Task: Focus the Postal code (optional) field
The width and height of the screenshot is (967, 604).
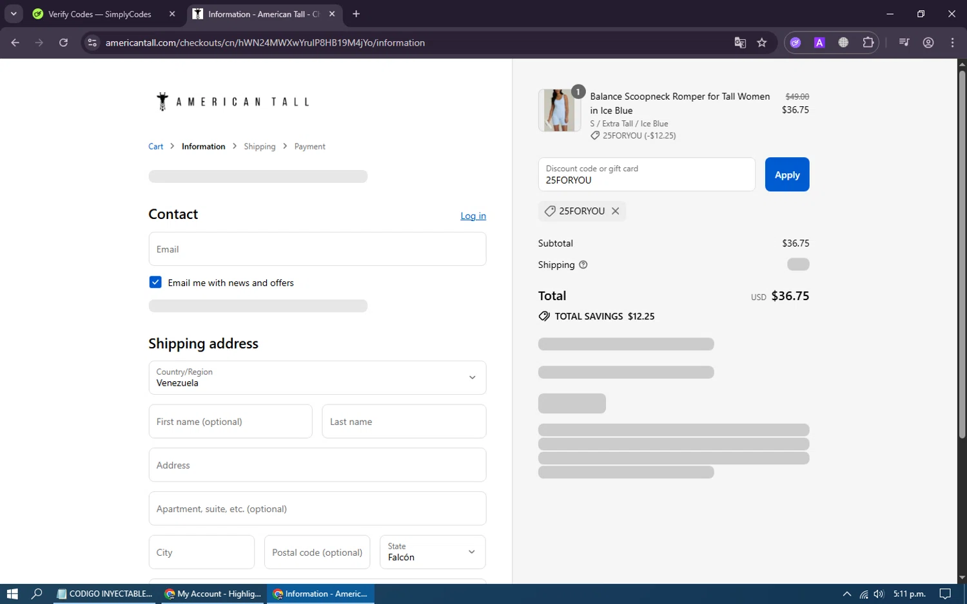Action: pyautogui.click(x=317, y=552)
